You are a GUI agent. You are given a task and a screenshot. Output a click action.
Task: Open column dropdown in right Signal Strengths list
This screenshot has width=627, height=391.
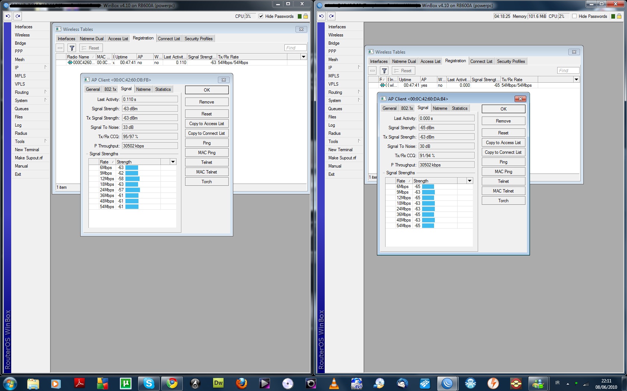(x=470, y=181)
